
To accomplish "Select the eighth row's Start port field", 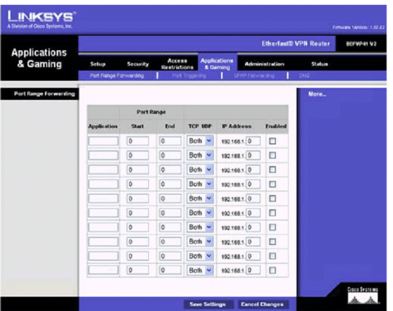I will tap(138, 242).
